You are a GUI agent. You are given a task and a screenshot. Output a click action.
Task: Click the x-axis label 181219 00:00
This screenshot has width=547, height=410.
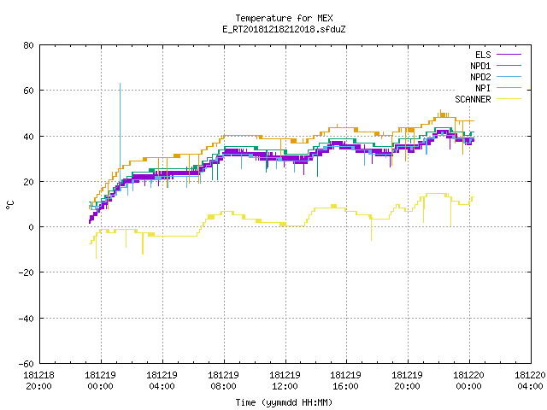pos(101,381)
